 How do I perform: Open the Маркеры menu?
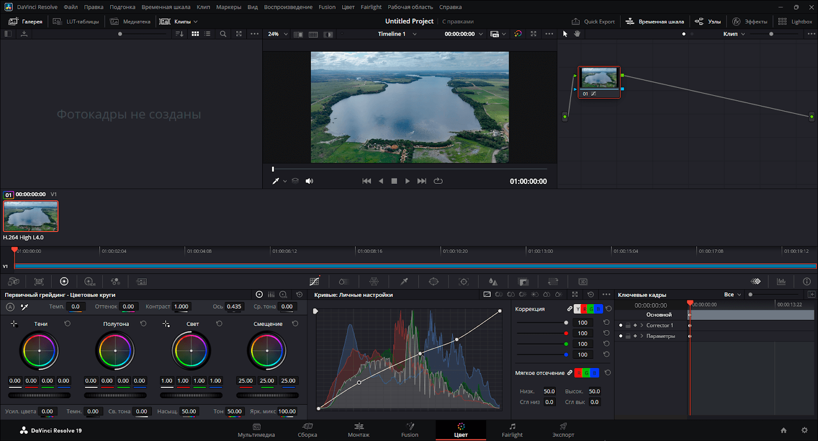229,7
